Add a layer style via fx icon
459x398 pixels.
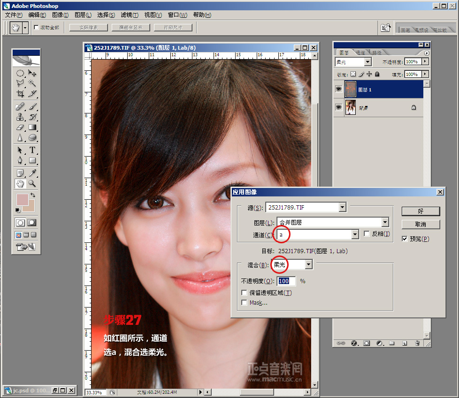tap(354, 344)
